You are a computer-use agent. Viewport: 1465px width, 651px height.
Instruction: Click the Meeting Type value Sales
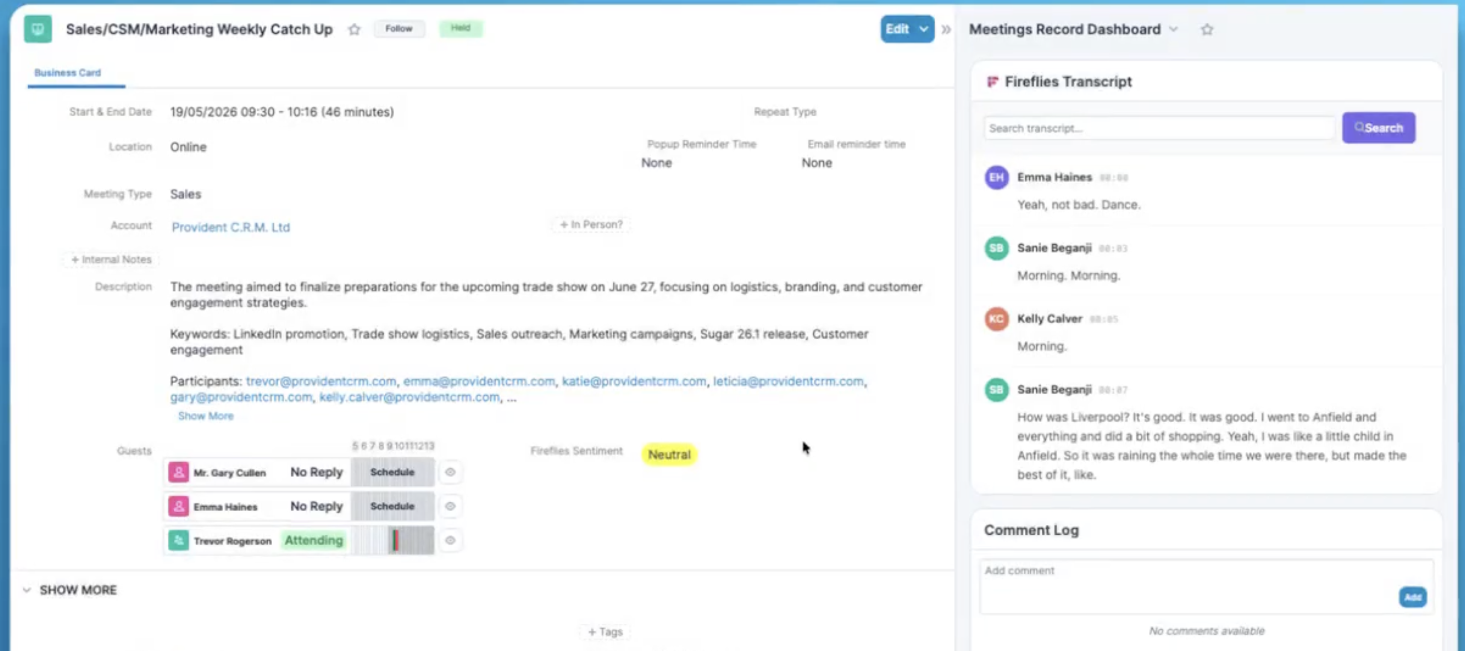185,195
